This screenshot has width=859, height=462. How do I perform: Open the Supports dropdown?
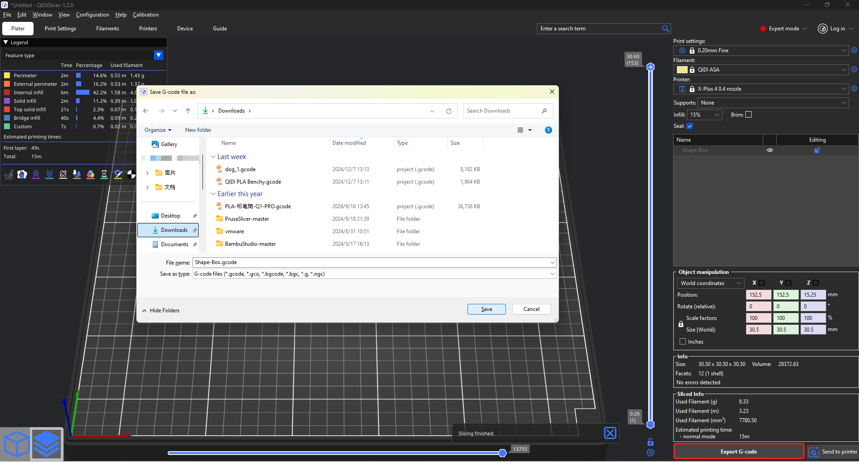pos(773,103)
